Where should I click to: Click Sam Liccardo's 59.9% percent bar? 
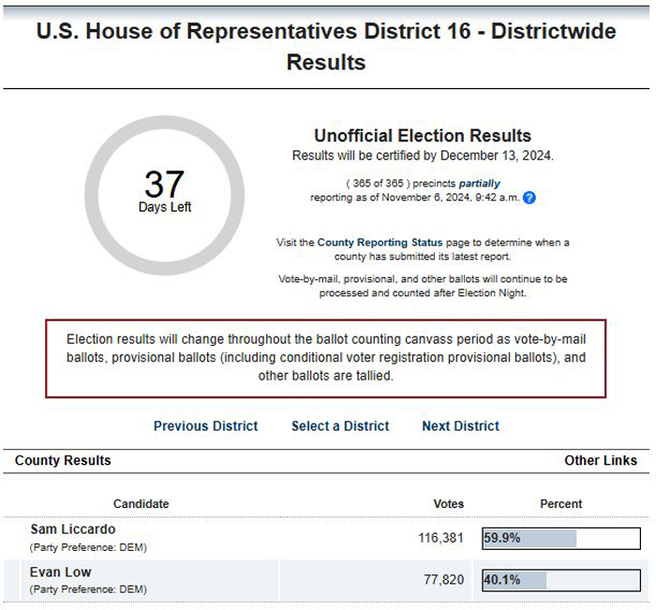click(561, 538)
